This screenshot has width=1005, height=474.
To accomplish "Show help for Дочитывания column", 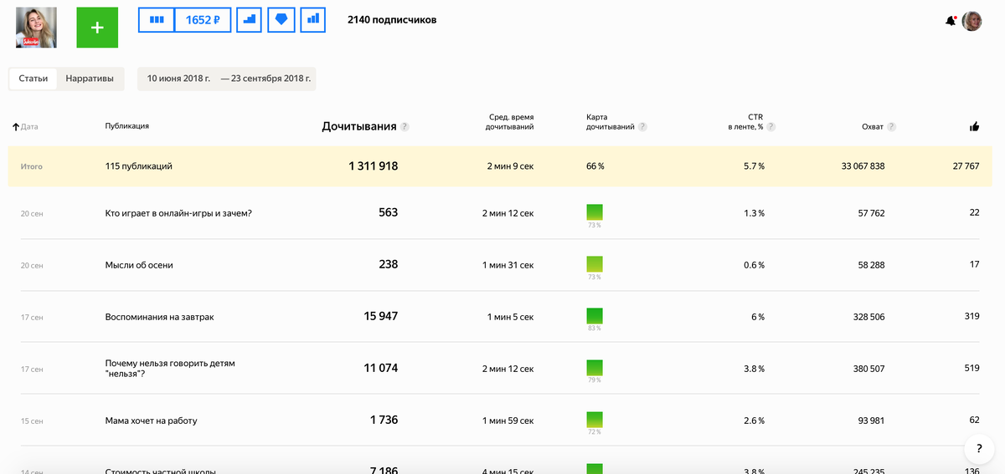I will 405,127.
